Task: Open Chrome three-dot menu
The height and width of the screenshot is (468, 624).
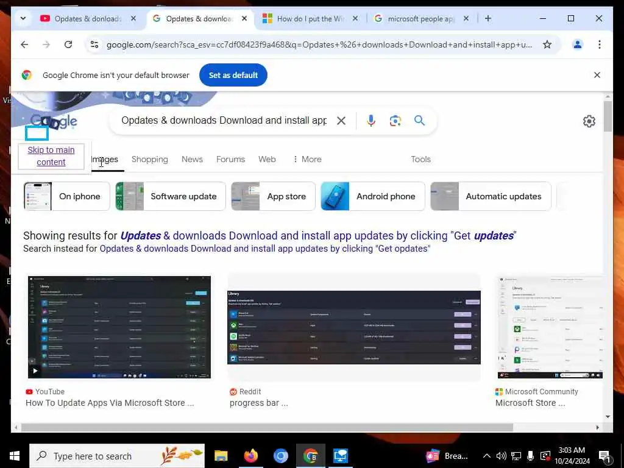Action: [x=600, y=44]
